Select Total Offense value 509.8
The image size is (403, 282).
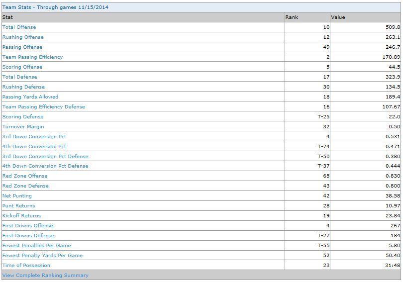(x=393, y=27)
